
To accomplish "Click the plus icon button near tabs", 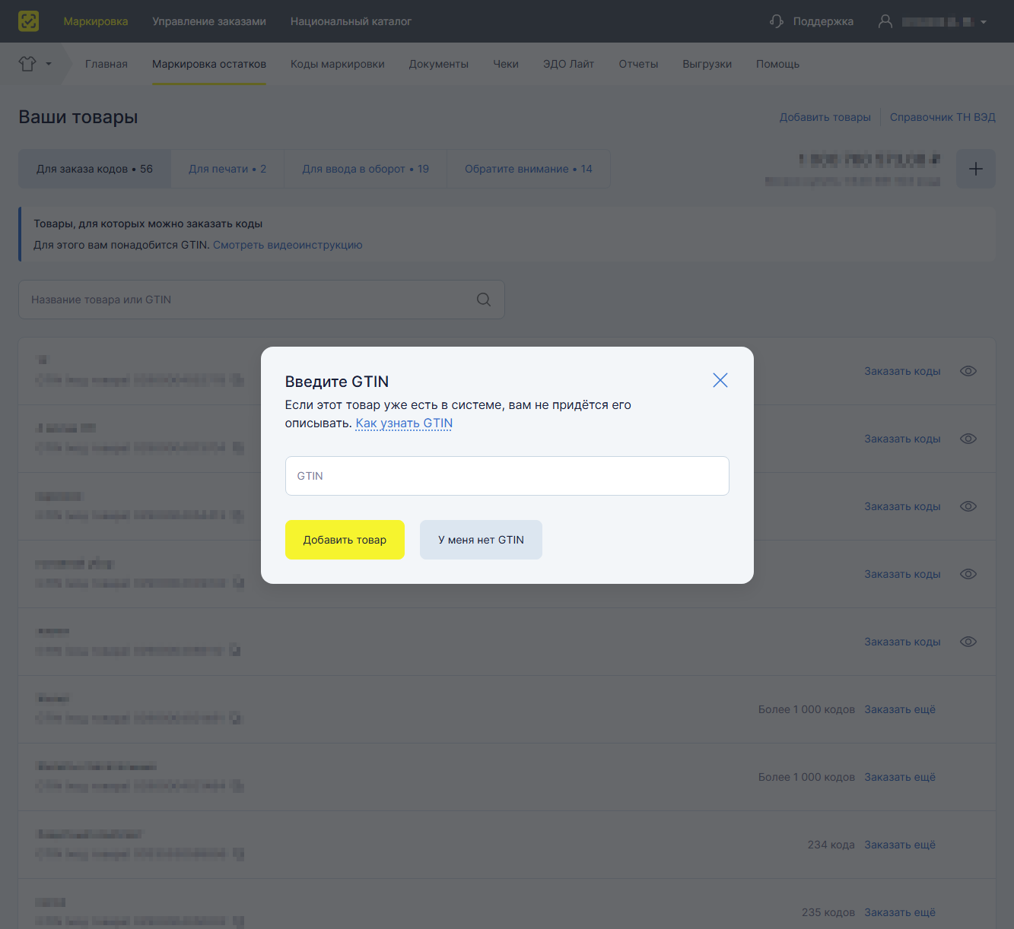I will pyautogui.click(x=976, y=169).
